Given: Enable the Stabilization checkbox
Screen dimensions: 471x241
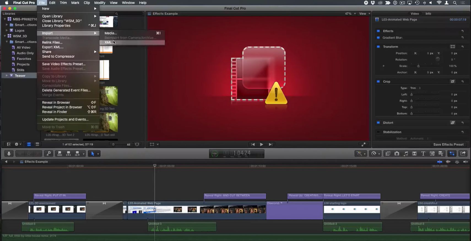Looking at the screenshot, I should [x=378, y=132].
